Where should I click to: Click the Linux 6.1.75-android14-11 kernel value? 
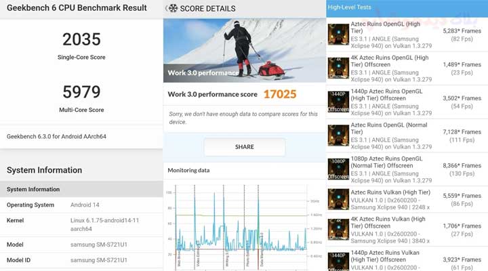pyautogui.click(x=104, y=225)
